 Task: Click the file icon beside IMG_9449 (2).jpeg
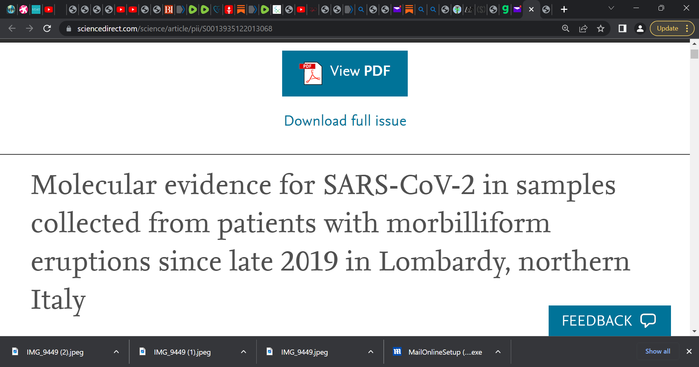tap(15, 351)
